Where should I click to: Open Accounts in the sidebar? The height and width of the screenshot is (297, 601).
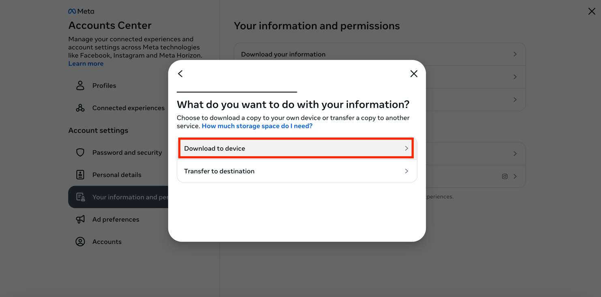click(107, 242)
